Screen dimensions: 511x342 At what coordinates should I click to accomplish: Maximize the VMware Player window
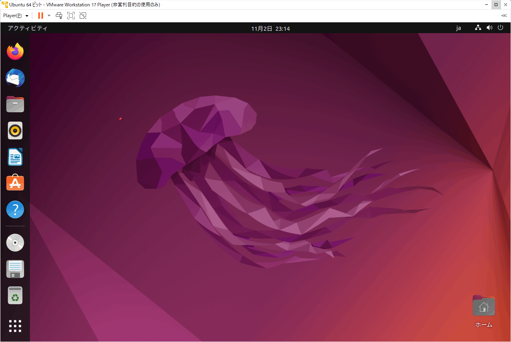click(x=496, y=5)
